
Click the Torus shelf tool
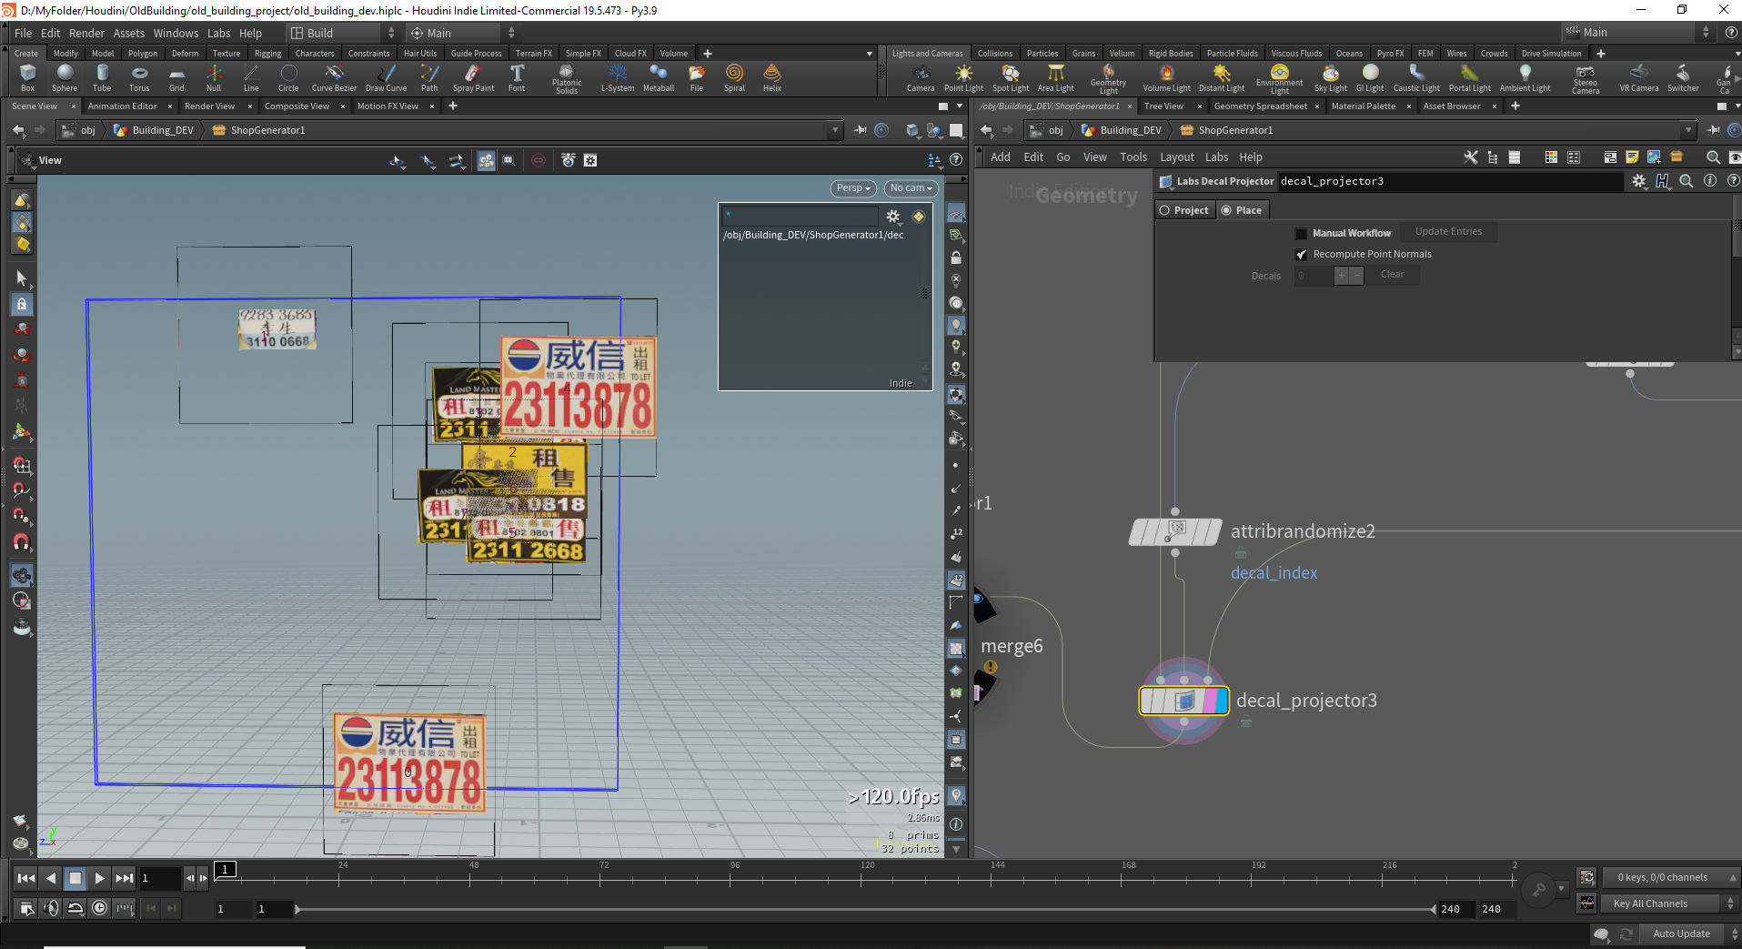click(x=139, y=77)
